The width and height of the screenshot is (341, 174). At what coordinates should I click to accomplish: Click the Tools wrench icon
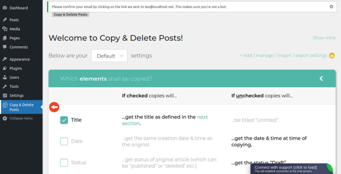[x=5, y=87]
